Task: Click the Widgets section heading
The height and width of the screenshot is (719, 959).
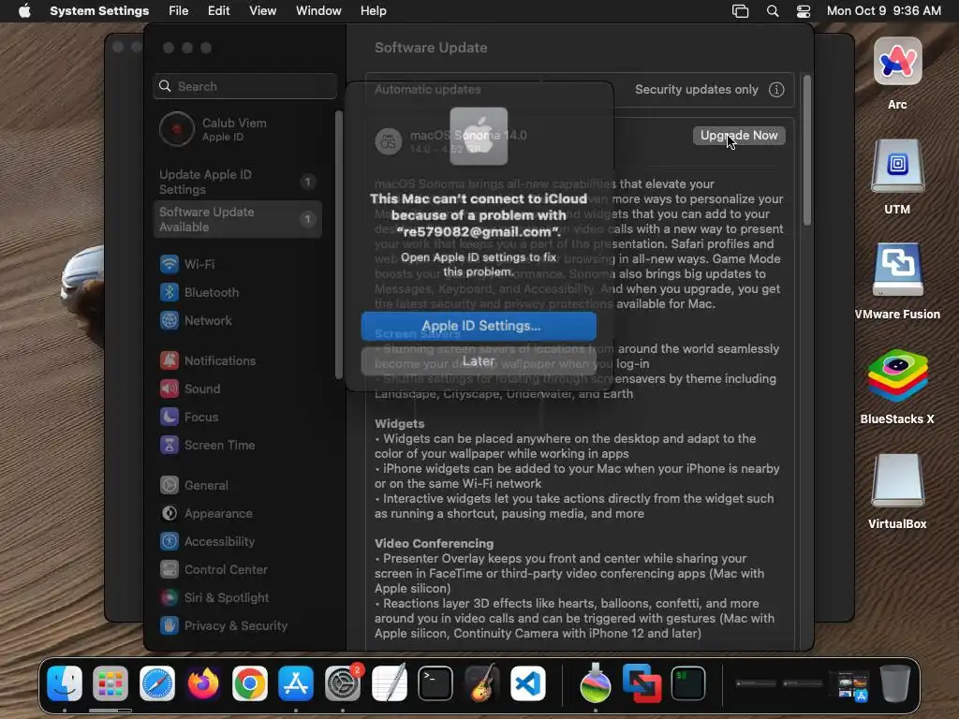Action: coord(399,424)
